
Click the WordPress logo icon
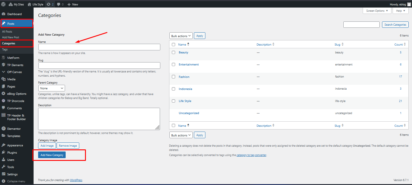click(3, 4)
